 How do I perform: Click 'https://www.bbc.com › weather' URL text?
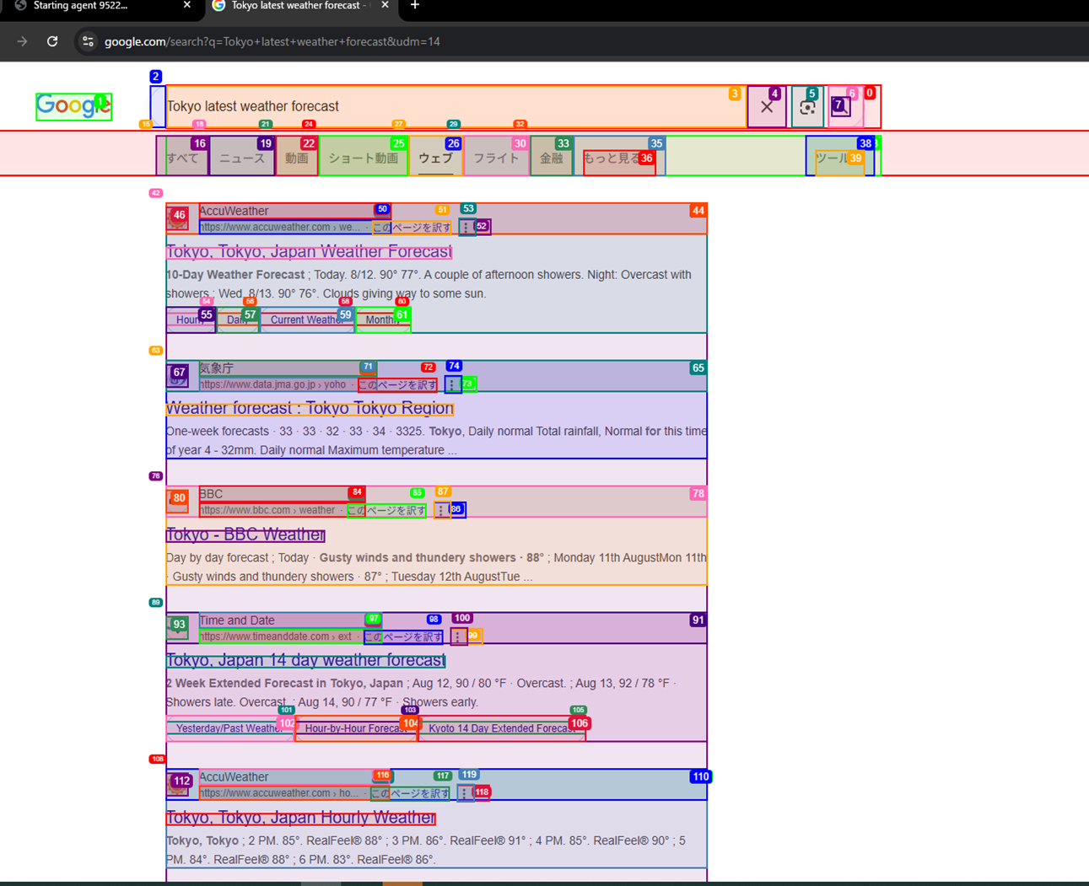(267, 510)
